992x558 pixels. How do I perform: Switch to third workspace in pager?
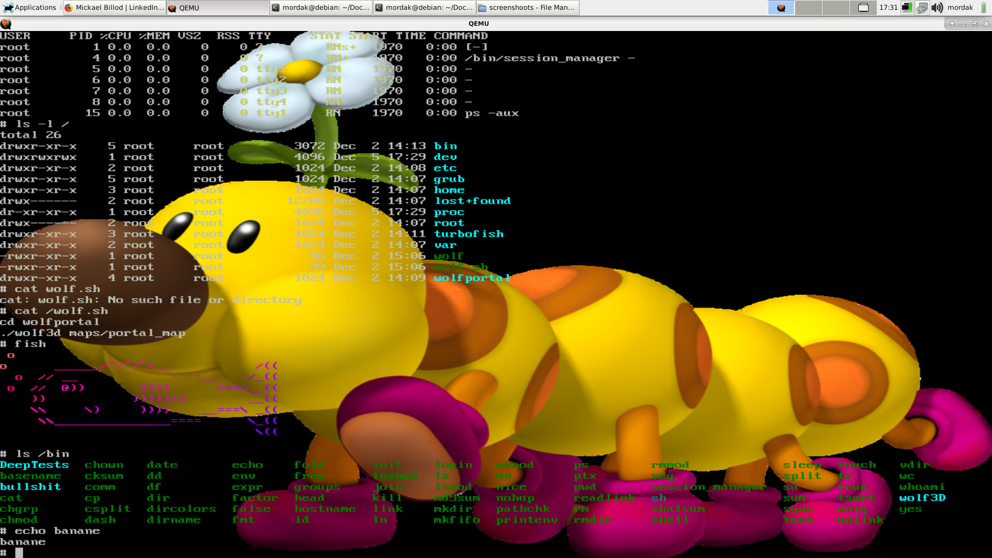(835, 7)
